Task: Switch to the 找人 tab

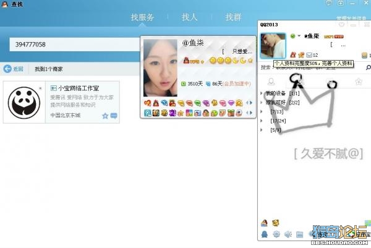Action: pyautogui.click(x=190, y=17)
